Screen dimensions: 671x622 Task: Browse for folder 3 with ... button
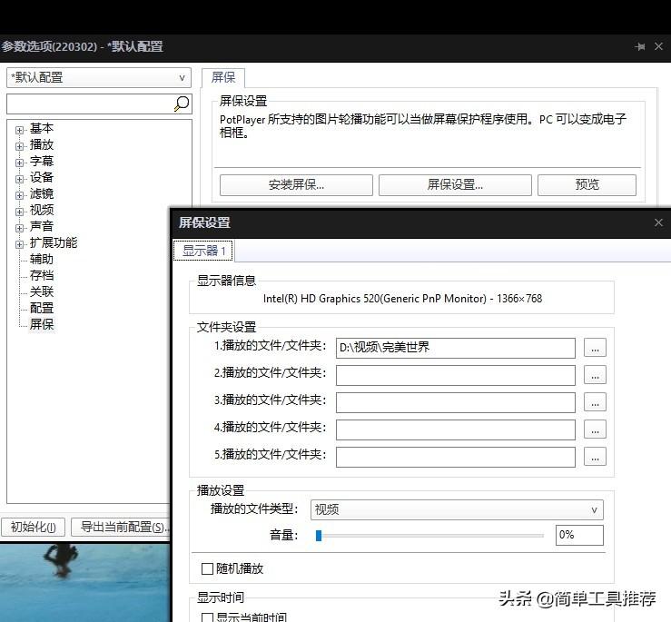(595, 402)
